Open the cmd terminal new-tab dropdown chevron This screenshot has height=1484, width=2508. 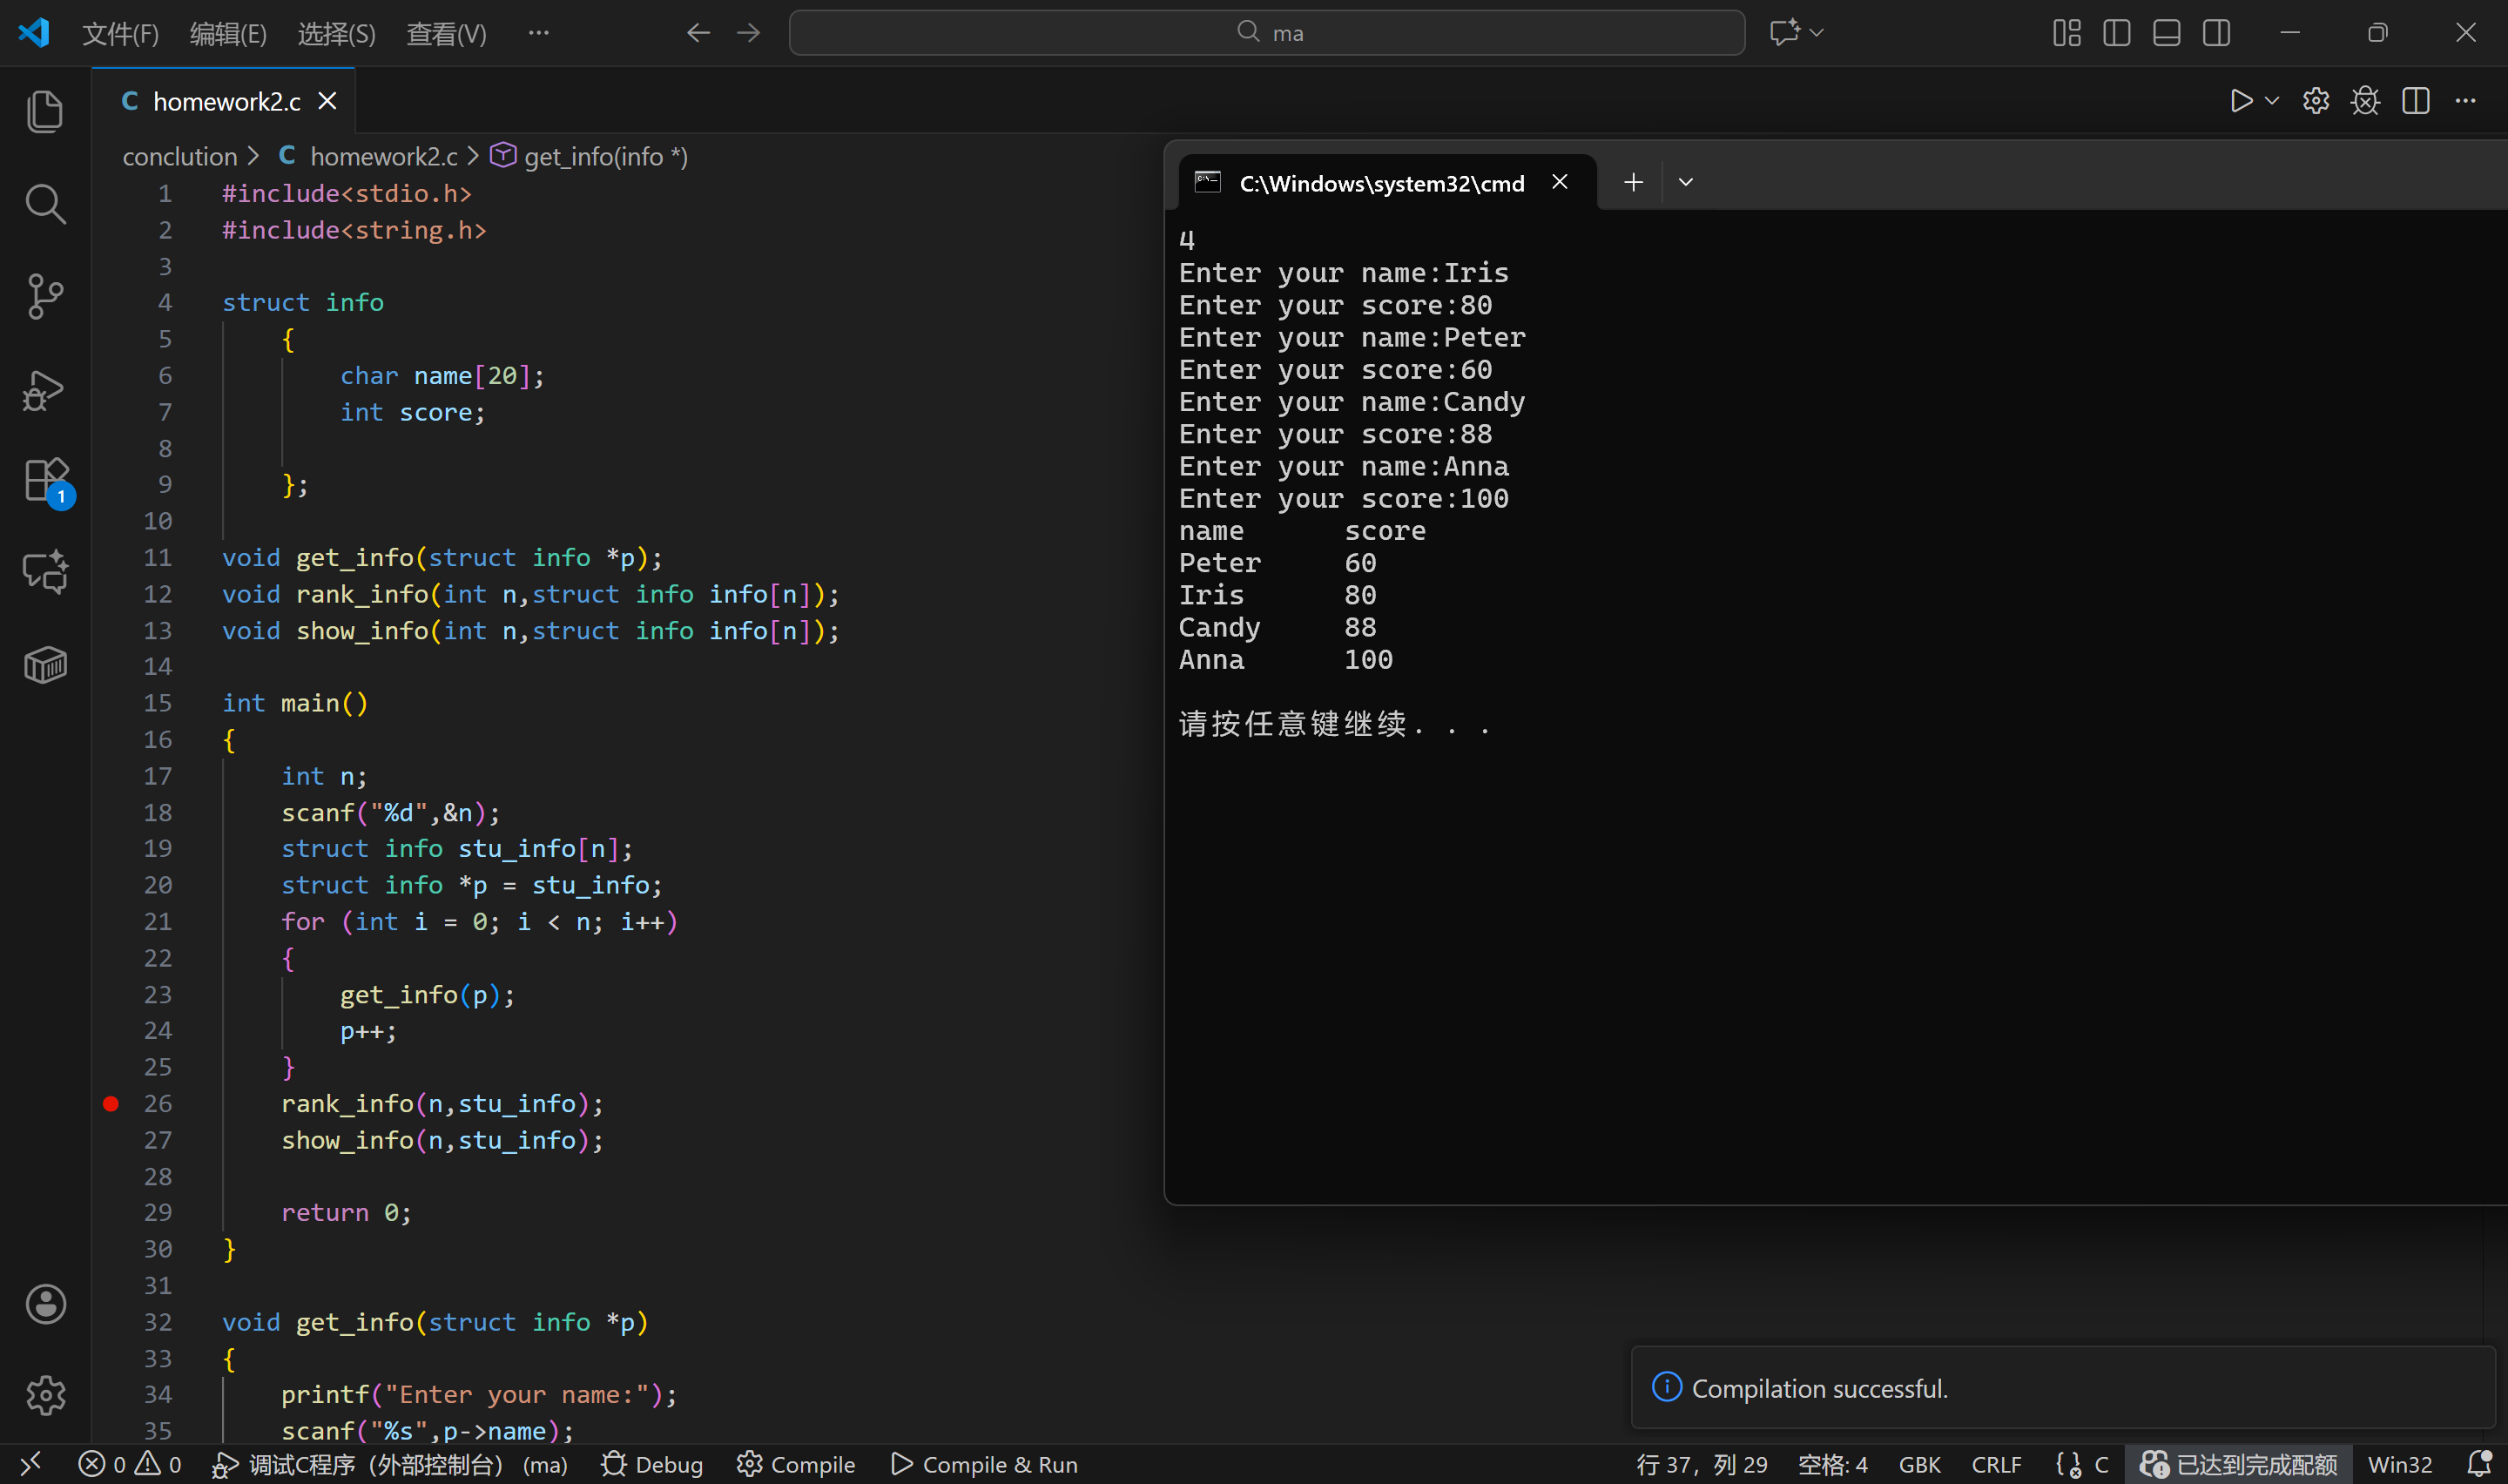click(1685, 183)
